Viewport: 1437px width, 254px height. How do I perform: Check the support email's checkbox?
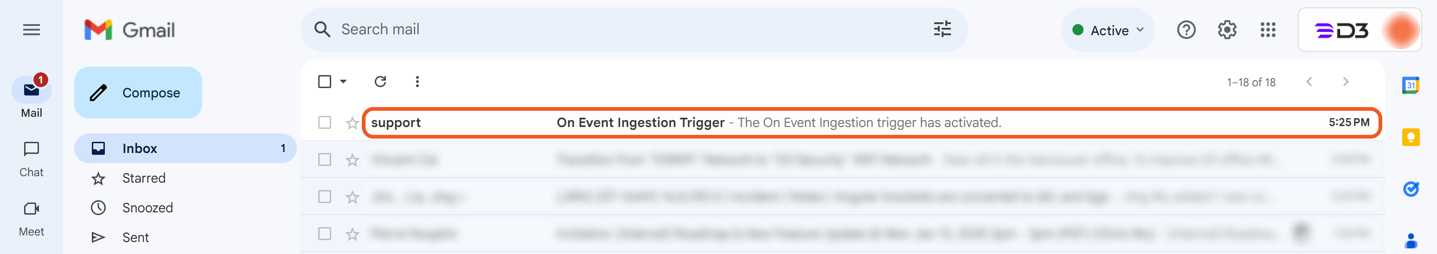click(x=325, y=122)
